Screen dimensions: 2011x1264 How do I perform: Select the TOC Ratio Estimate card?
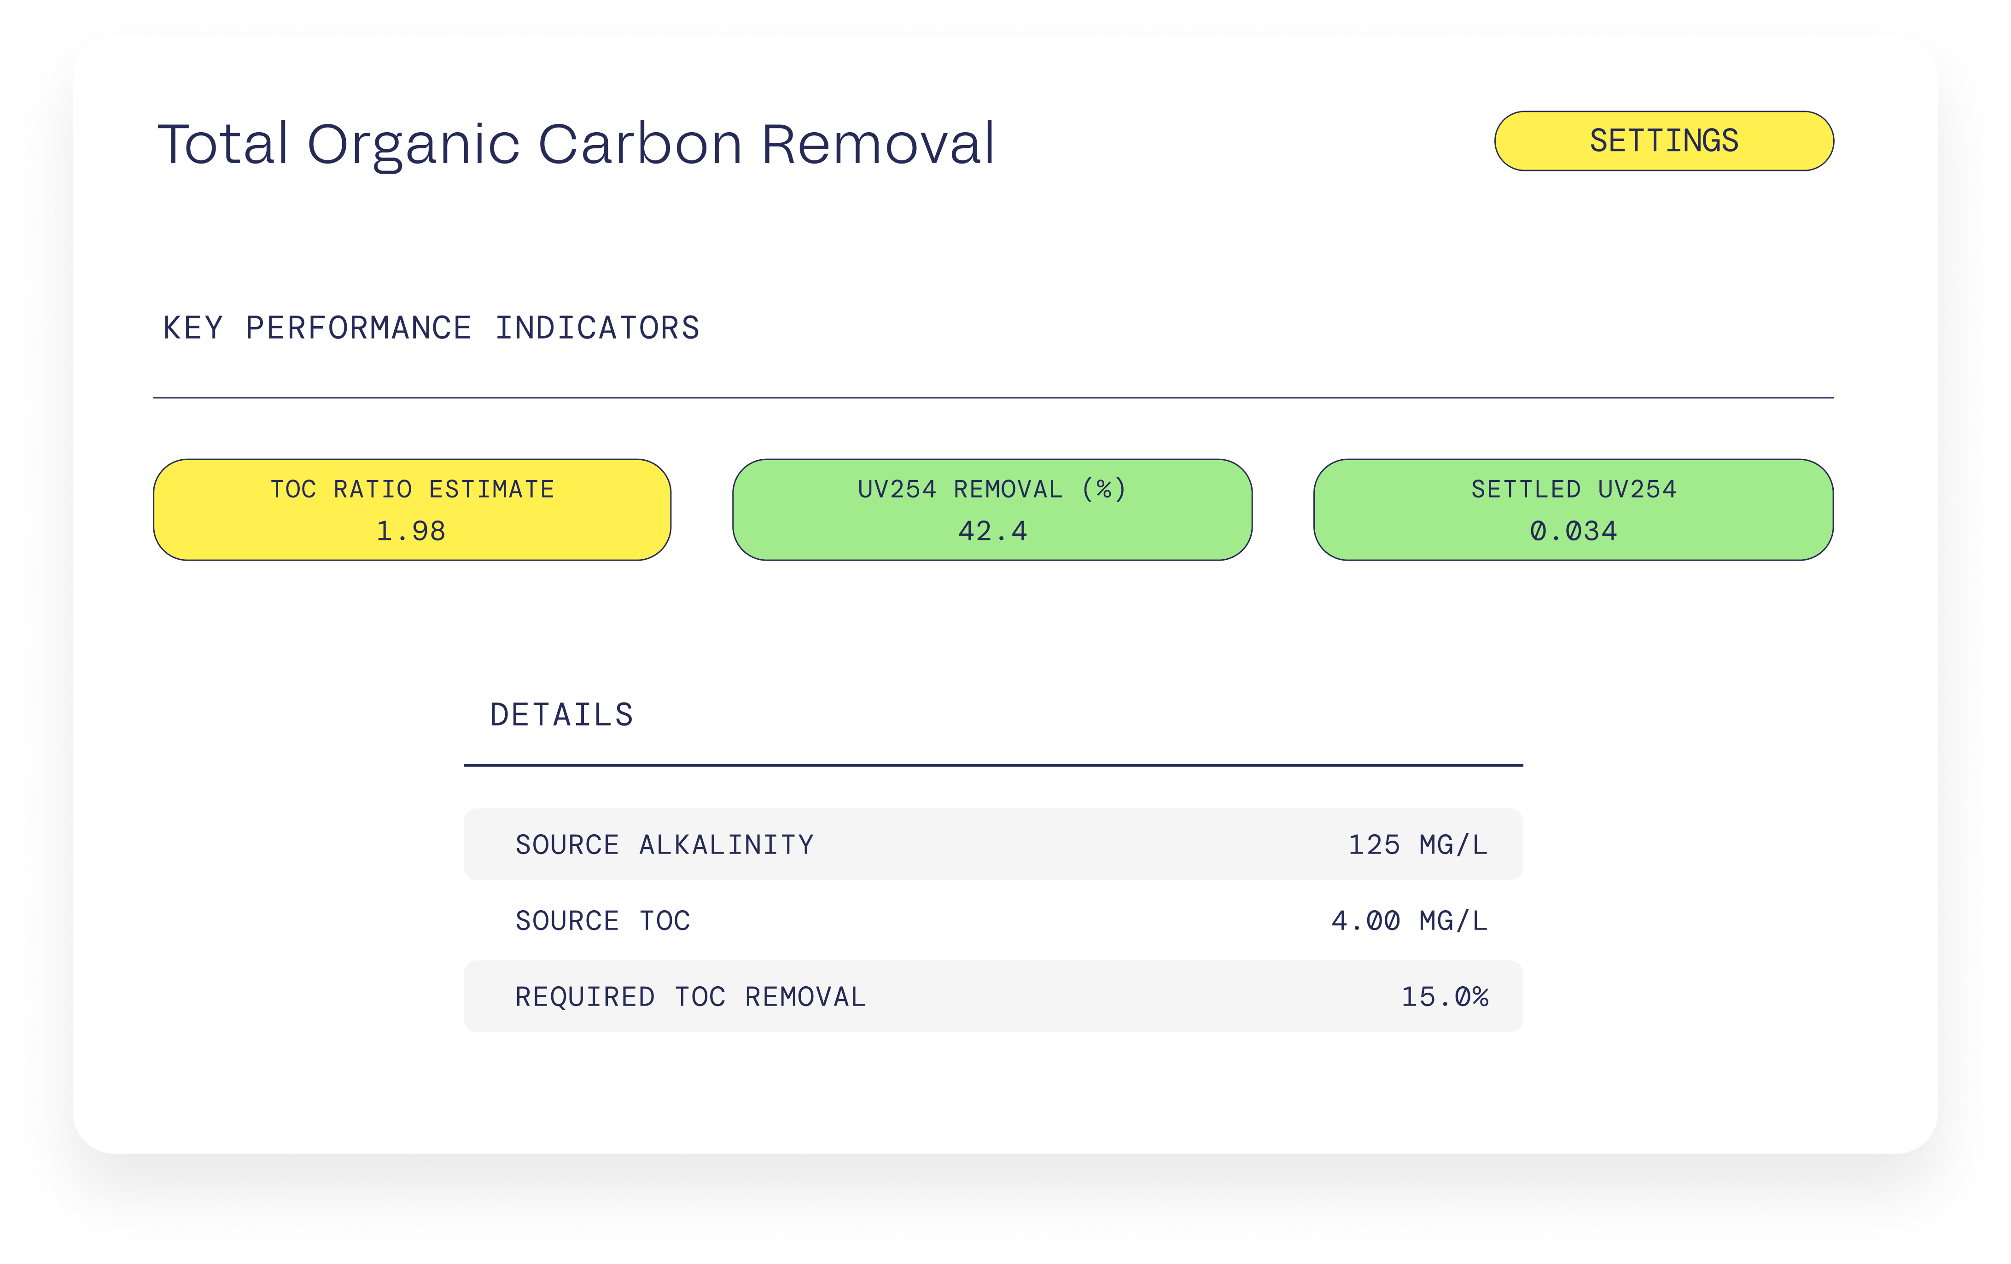412,509
